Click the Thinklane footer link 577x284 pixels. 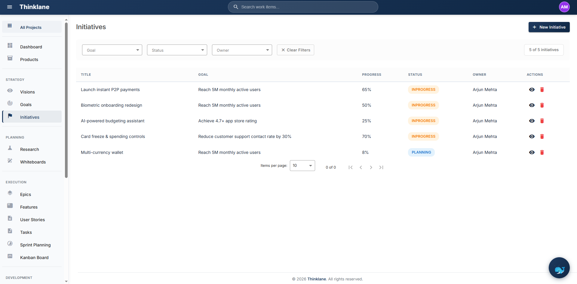pyautogui.click(x=317, y=279)
